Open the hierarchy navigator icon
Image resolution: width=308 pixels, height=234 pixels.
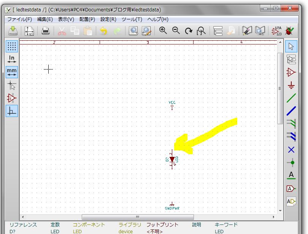(x=218, y=31)
